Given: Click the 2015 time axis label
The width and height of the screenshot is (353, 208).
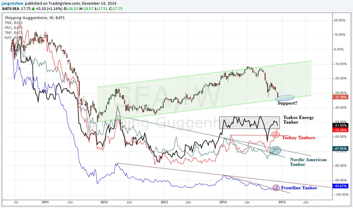Looking at the screenshot, I should pyautogui.click(x=282, y=202).
